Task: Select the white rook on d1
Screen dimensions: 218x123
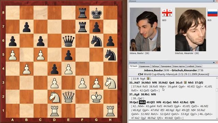Action: click(54, 111)
